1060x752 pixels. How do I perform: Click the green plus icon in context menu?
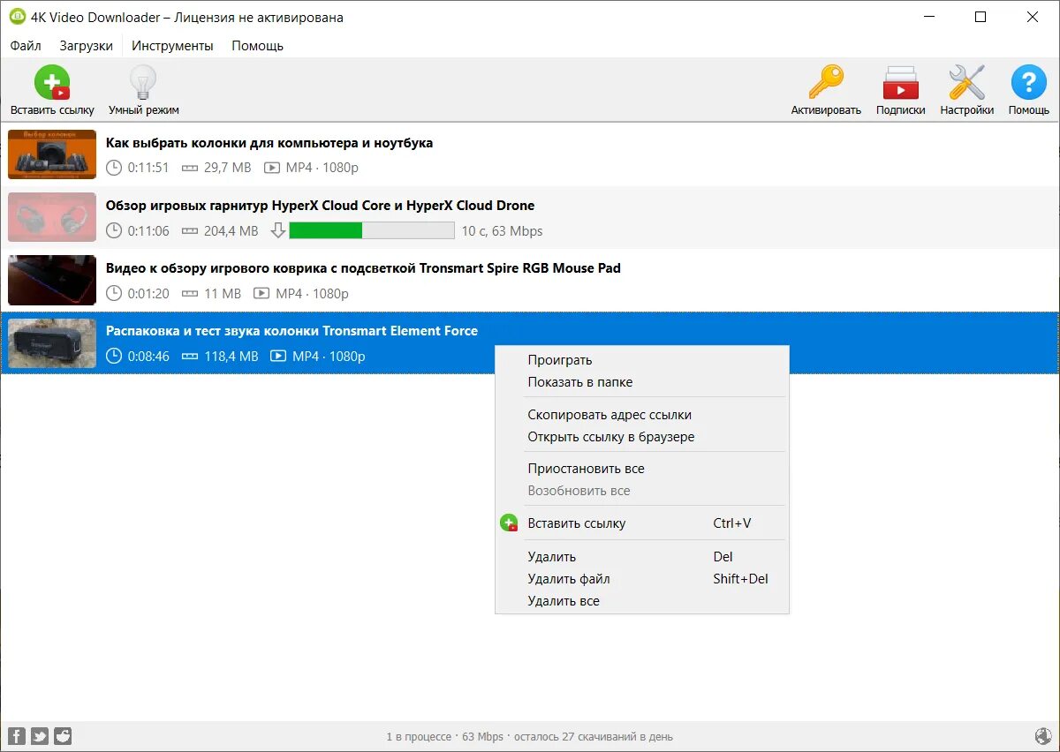tap(509, 523)
